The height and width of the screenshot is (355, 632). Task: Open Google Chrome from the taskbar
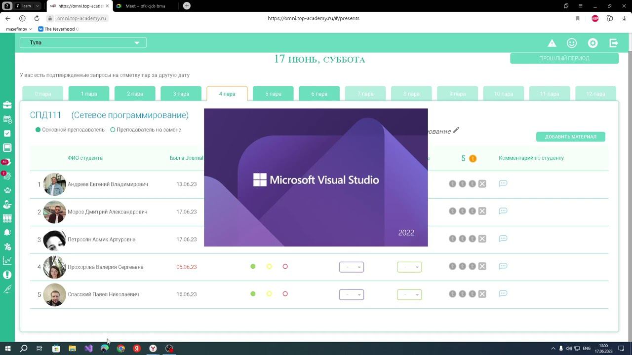(x=121, y=349)
